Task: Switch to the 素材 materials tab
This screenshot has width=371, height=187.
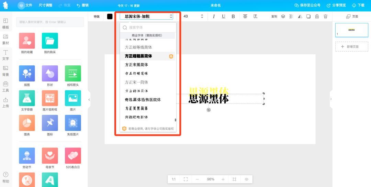Action: (x=6, y=40)
